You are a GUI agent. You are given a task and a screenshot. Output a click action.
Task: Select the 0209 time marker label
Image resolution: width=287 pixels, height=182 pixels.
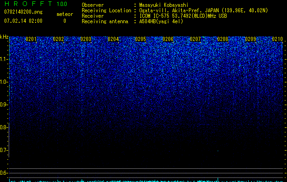(250, 39)
